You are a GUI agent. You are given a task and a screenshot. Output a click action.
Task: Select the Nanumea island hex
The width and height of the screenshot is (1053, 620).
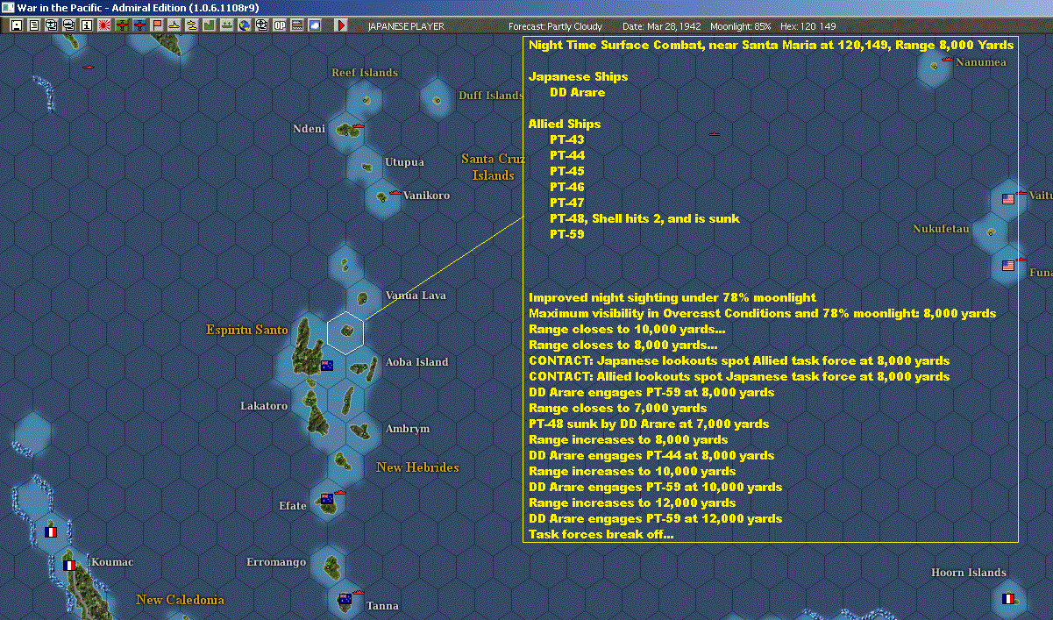pyautogui.click(x=936, y=66)
